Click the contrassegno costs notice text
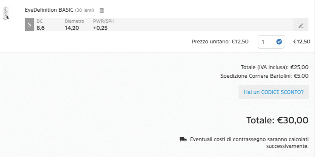This screenshot has width=315, height=157. pyautogui.click(x=249, y=142)
